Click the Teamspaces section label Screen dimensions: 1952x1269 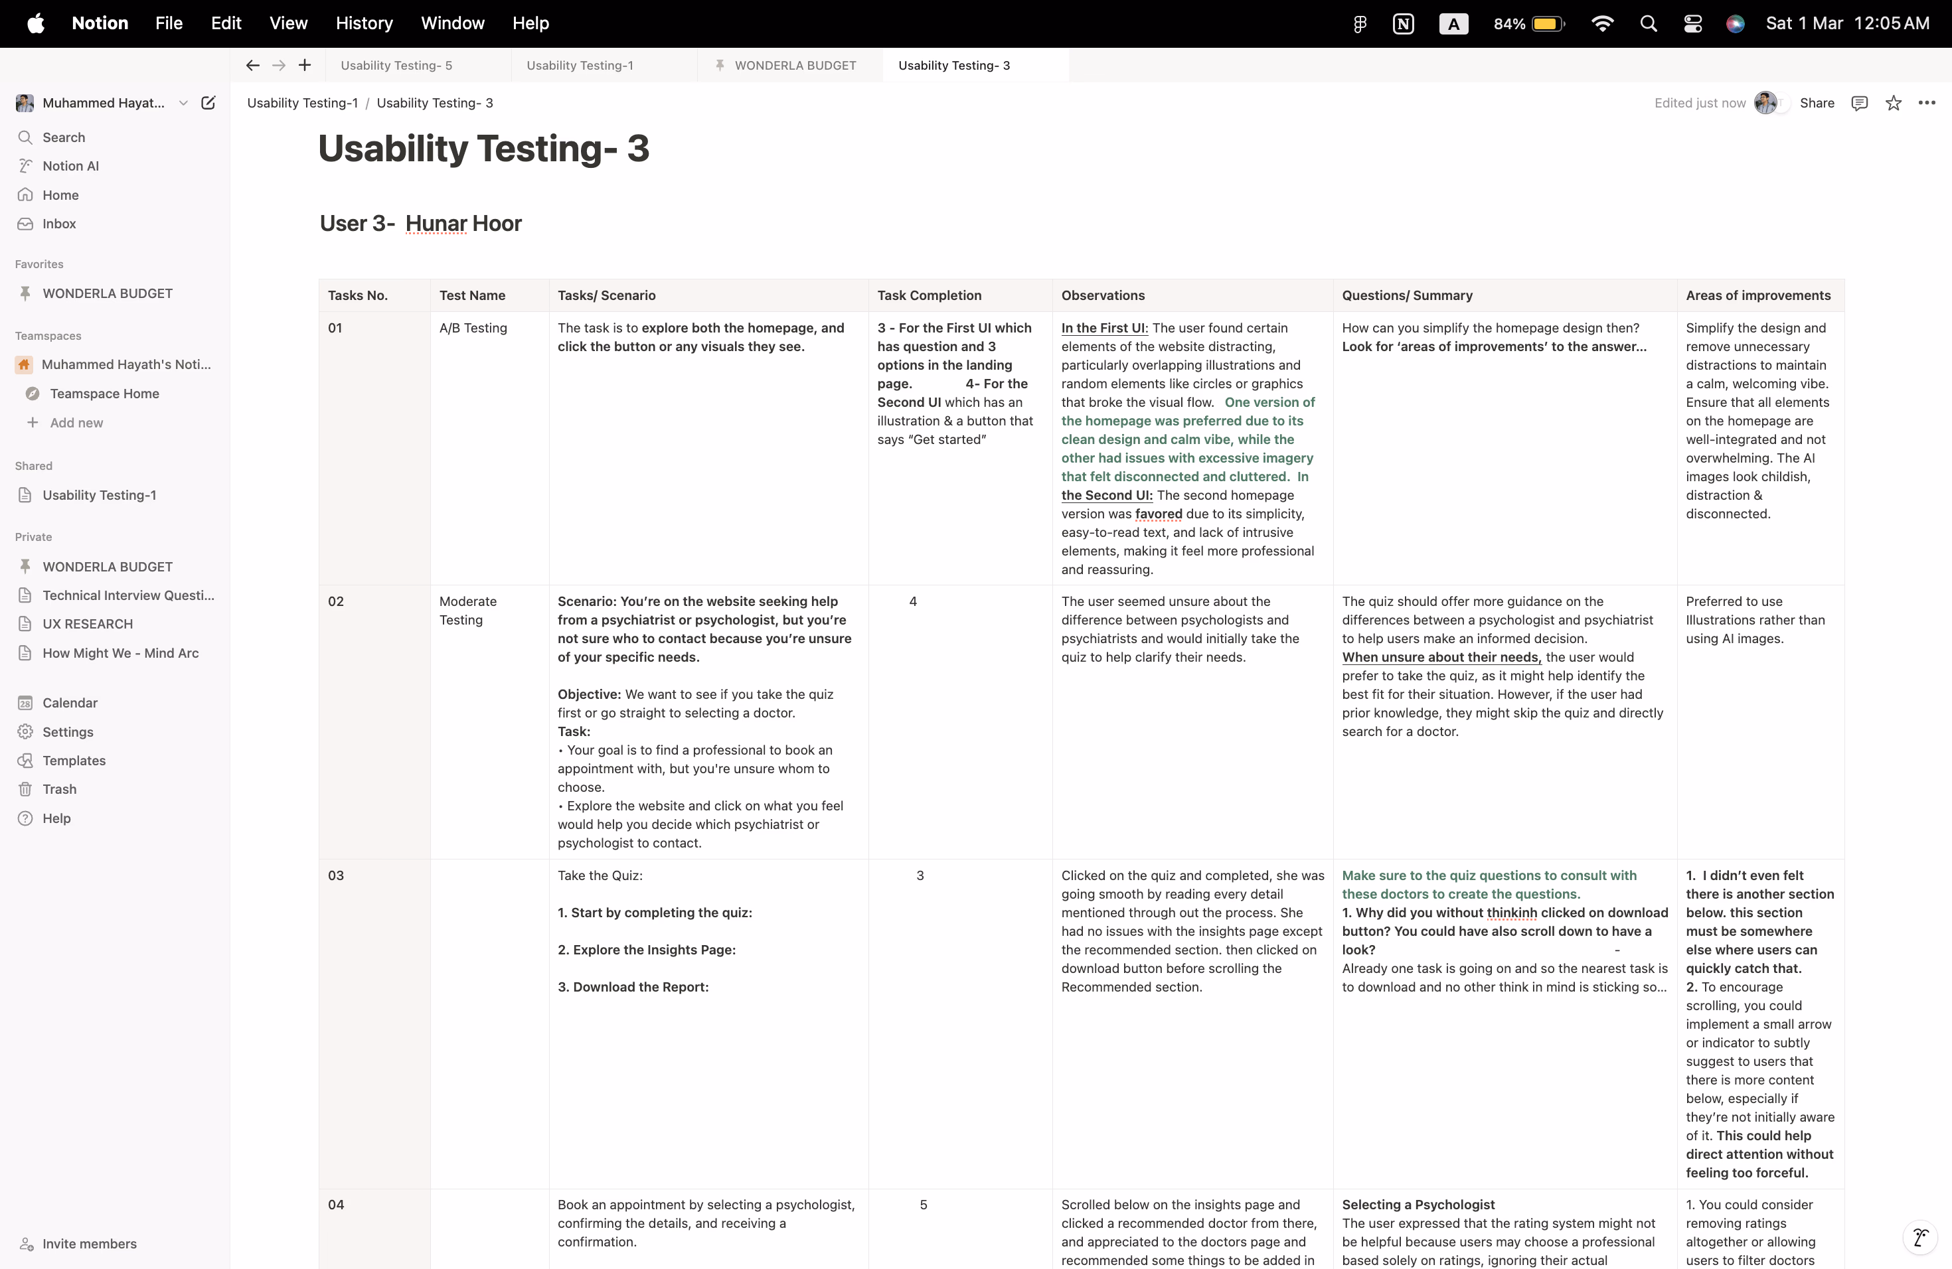(x=48, y=336)
